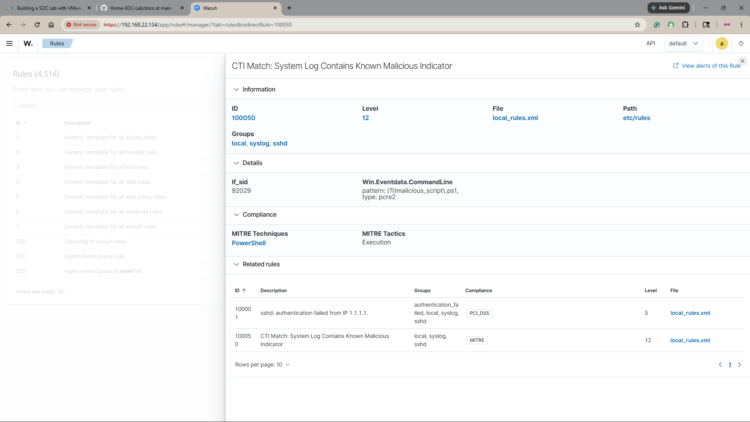Go to next page of related rules
This screenshot has width=750, height=422.
pyautogui.click(x=739, y=365)
